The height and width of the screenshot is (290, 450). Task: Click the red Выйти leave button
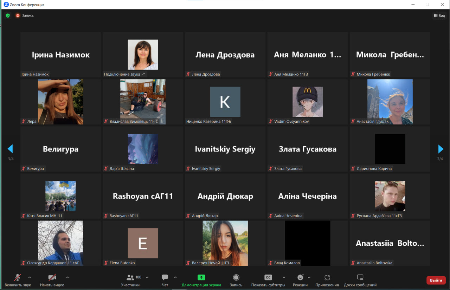click(x=436, y=280)
